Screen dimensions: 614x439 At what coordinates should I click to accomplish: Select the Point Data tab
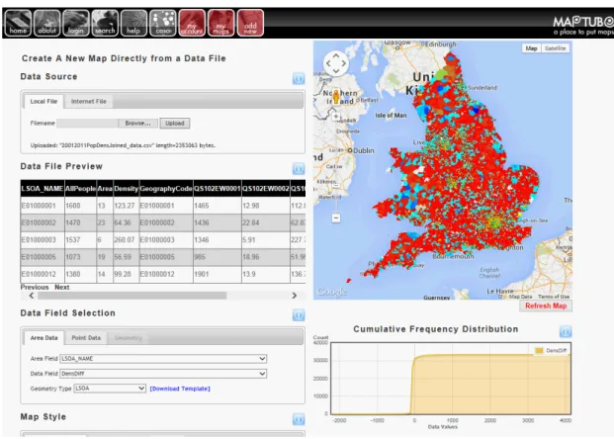(86, 337)
